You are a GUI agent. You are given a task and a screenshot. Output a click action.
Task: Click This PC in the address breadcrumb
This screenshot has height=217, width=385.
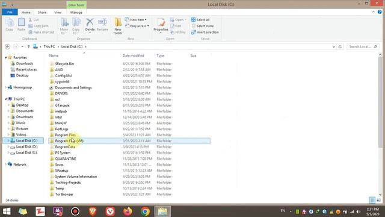coord(49,46)
